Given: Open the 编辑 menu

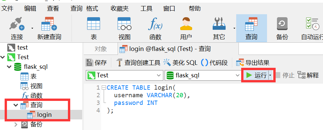Looking at the screenshot, I should pos(30,8).
